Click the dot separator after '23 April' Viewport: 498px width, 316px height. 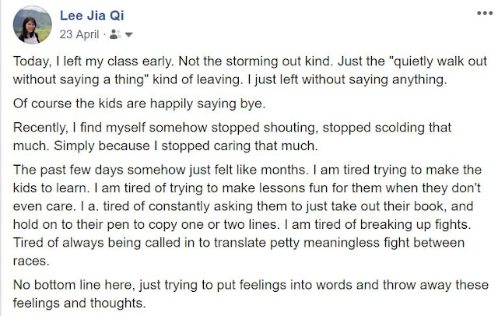[104, 34]
